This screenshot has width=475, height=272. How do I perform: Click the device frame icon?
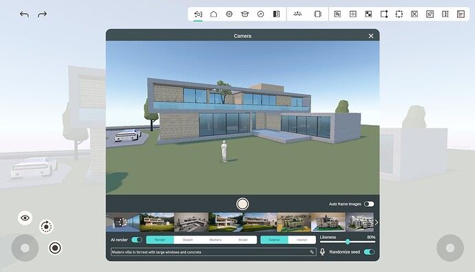point(317,14)
